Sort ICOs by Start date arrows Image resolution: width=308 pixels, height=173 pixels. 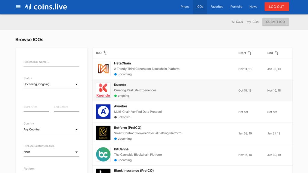249,53
